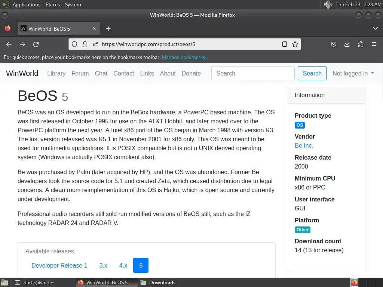
Task: Click the show desktop icon in bottom panel
Action: [x=4, y=283]
